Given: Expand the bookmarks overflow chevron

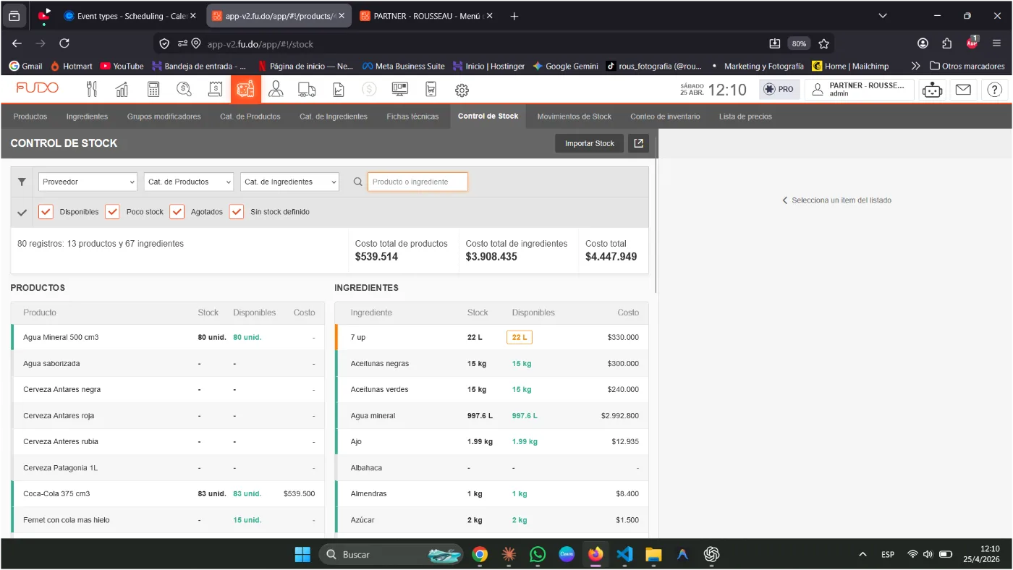Looking at the screenshot, I should pyautogui.click(x=915, y=66).
